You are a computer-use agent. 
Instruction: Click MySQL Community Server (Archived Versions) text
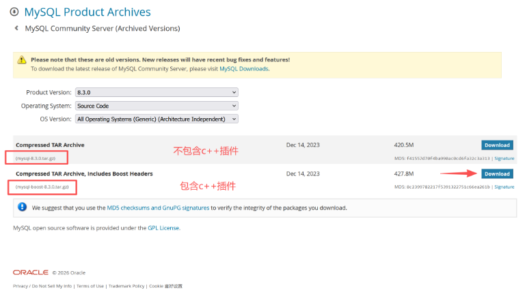pos(103,29)
